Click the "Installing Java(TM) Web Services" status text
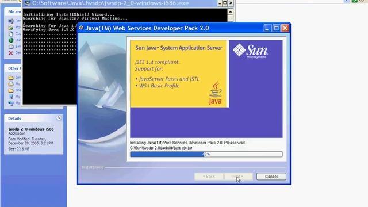 189,143
